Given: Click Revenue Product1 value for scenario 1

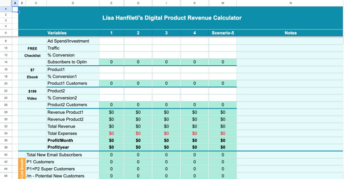Looking at the screenshot, I should click(112, 112).
